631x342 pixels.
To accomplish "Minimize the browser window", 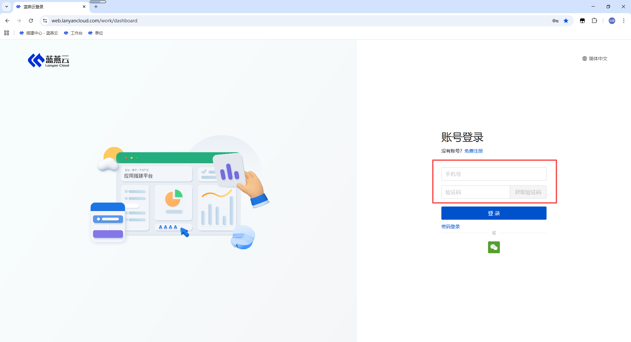I will (593, 7).
